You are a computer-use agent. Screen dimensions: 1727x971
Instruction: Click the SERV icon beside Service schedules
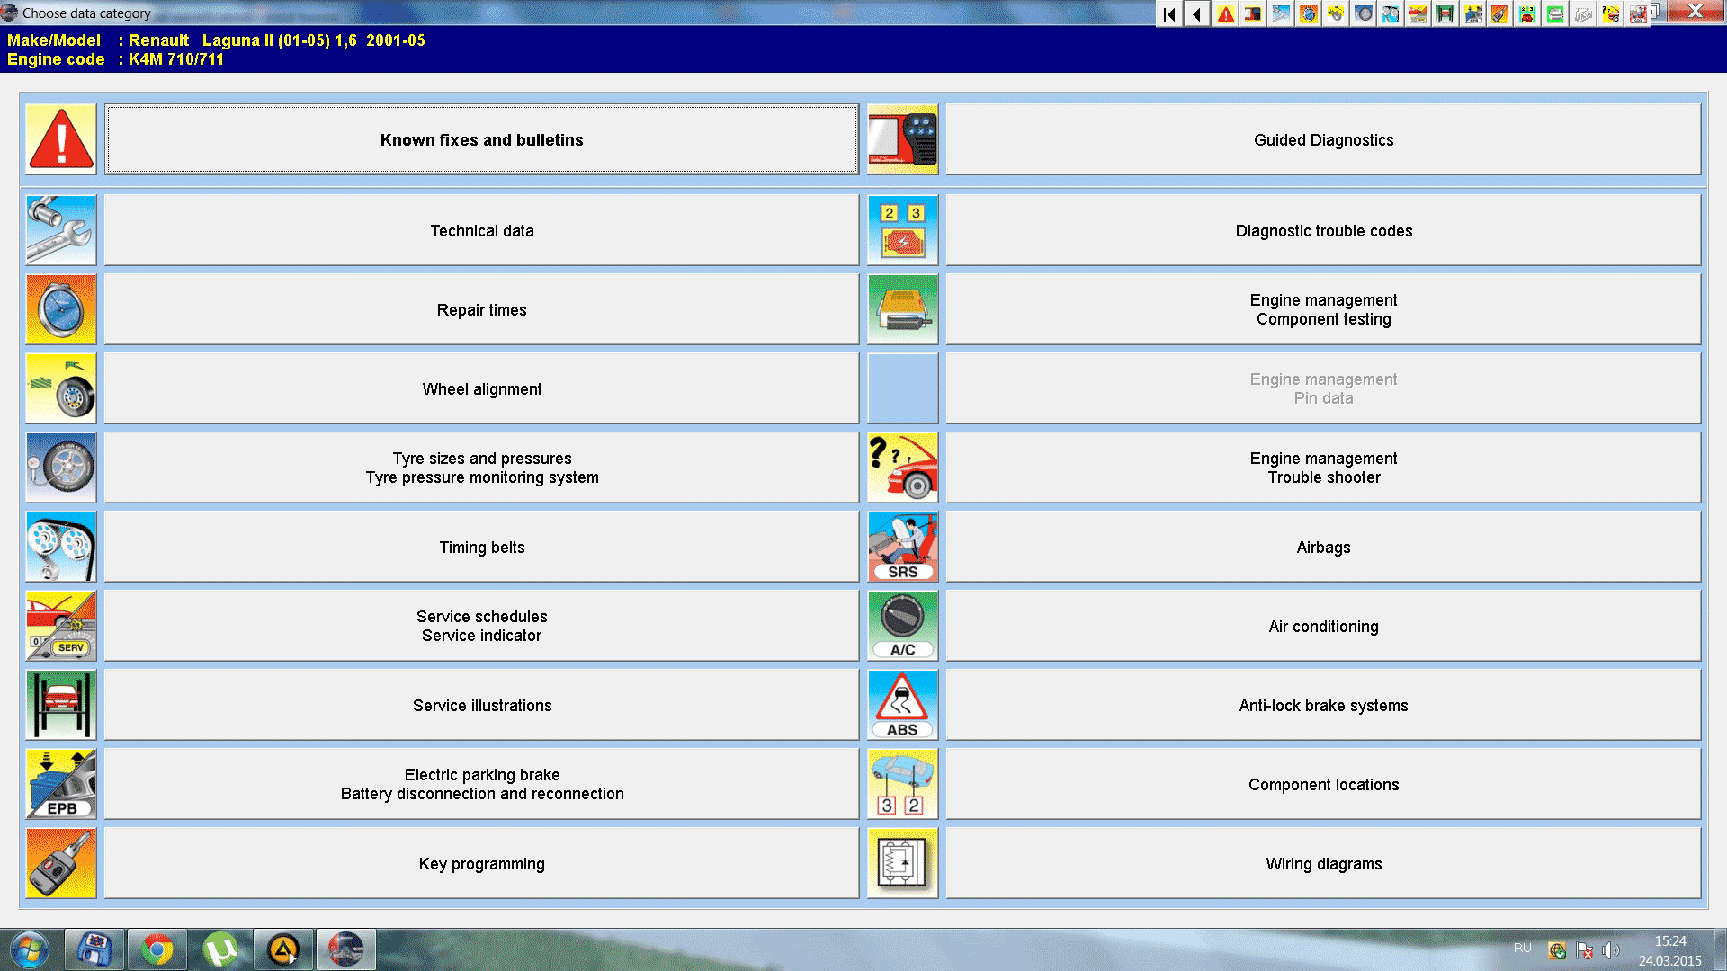tap(61, 626)
